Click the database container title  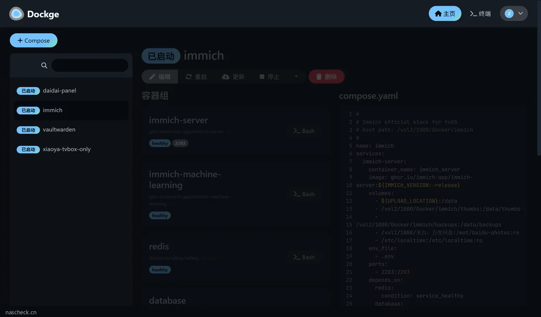167,301
